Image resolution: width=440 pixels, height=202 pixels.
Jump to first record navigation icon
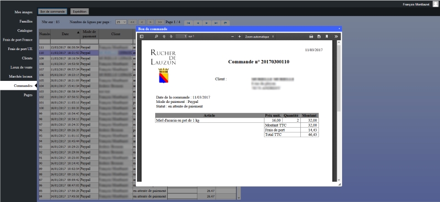188,23
